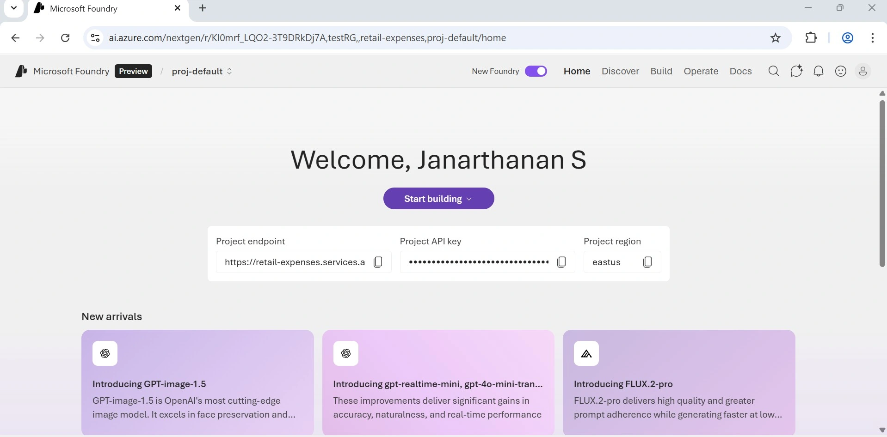887x437 pixels.
Task: Click the scrollbar up arrow
Action: 882,93
